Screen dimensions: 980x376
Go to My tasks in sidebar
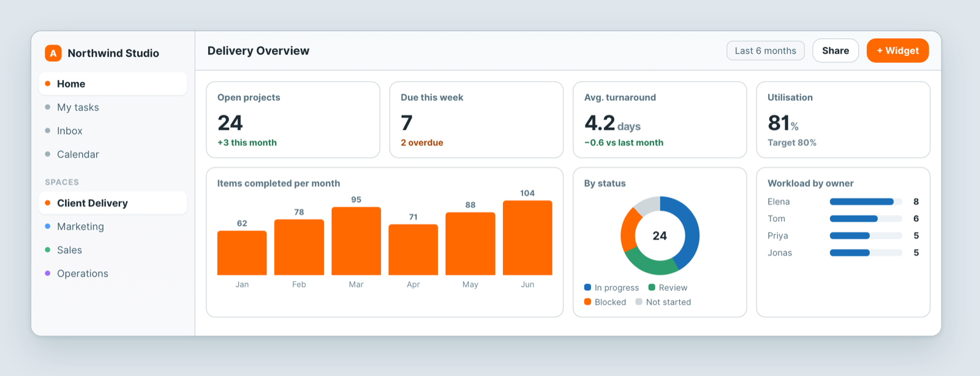tap(113, 107)
